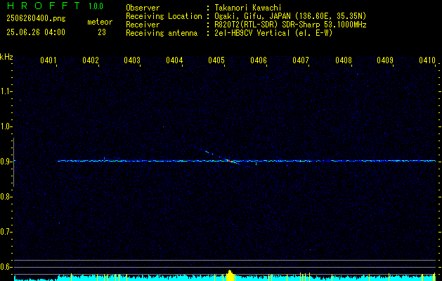
Task: Click the 0410 time marker
Action: click(427, 60)
